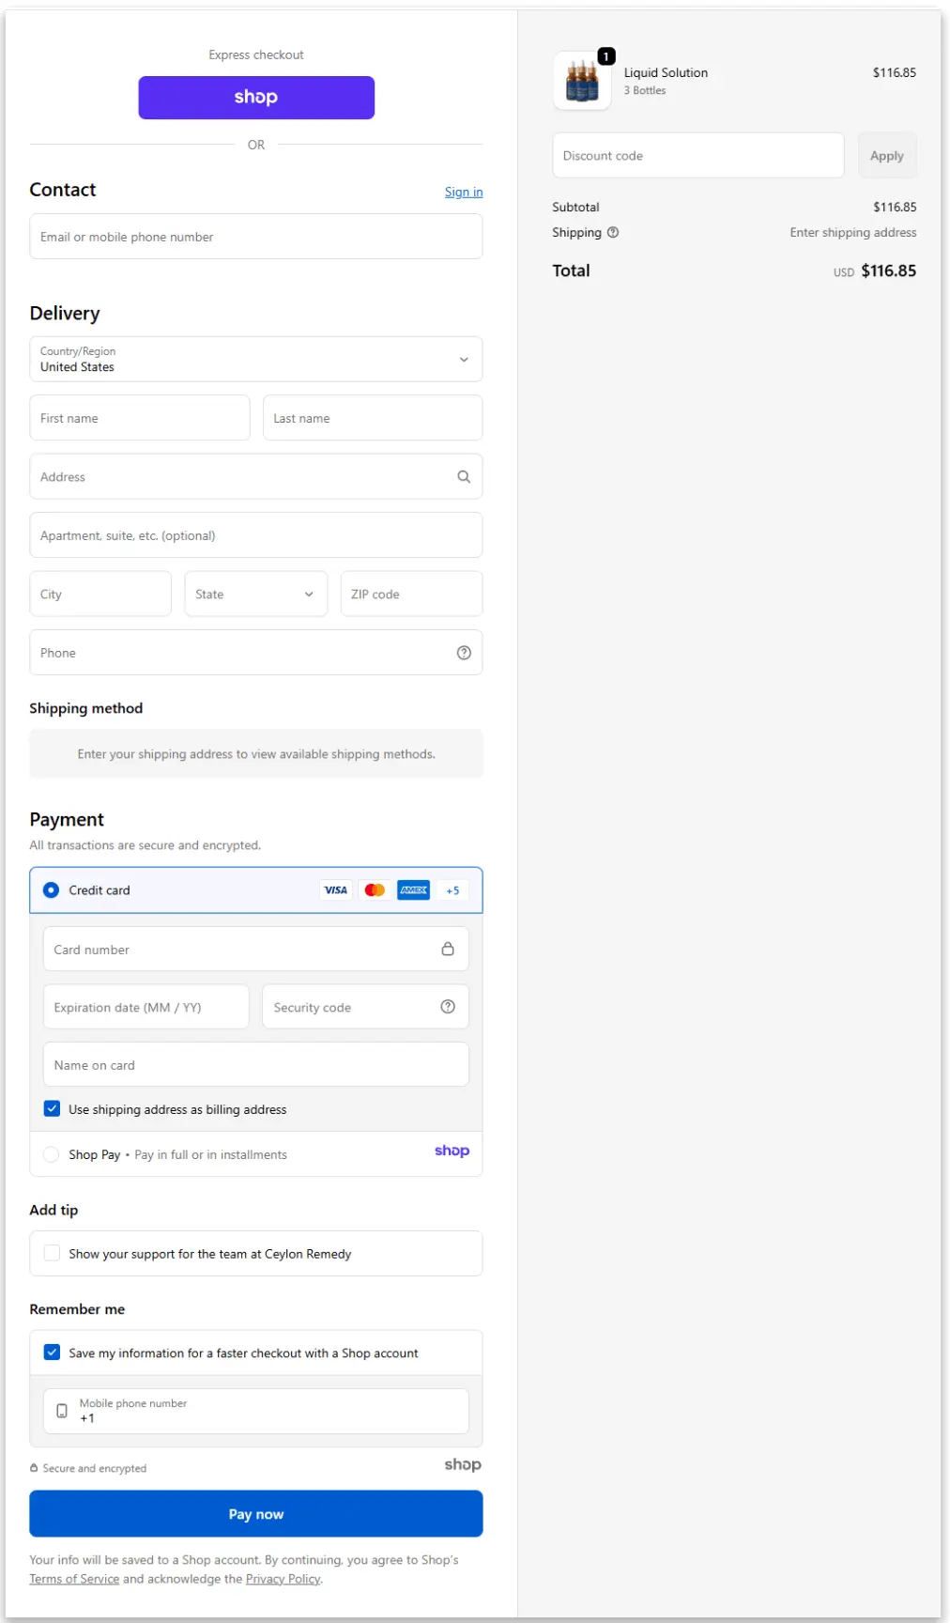The height and width of the screenshot is (1623, 950).
Task: Click the address search magnifier icon
Action: pyautogui.click(x=464, y=477)
